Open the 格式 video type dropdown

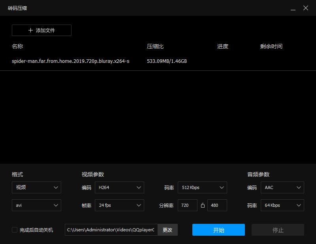[36, 187]
